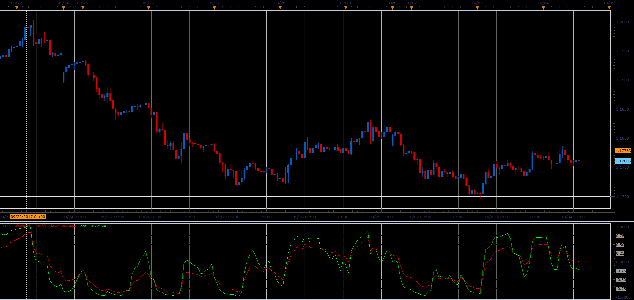This screenshot has height=300, width=634.
Task: Click the -0.50 level on the indicator scale
Action: click(x=621, y=280)
